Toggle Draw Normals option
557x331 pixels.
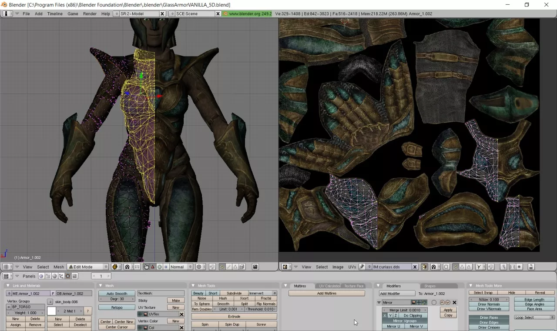point(489,304)
